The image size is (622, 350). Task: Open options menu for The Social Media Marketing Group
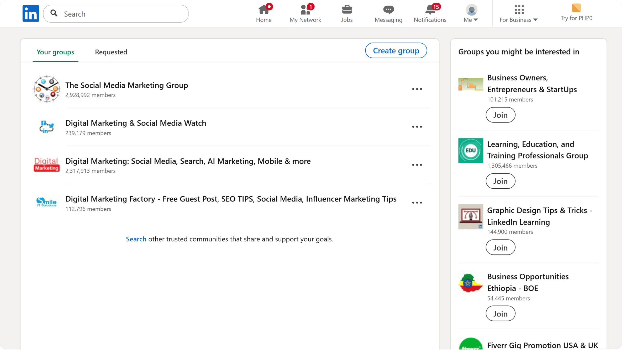point(417,89)
